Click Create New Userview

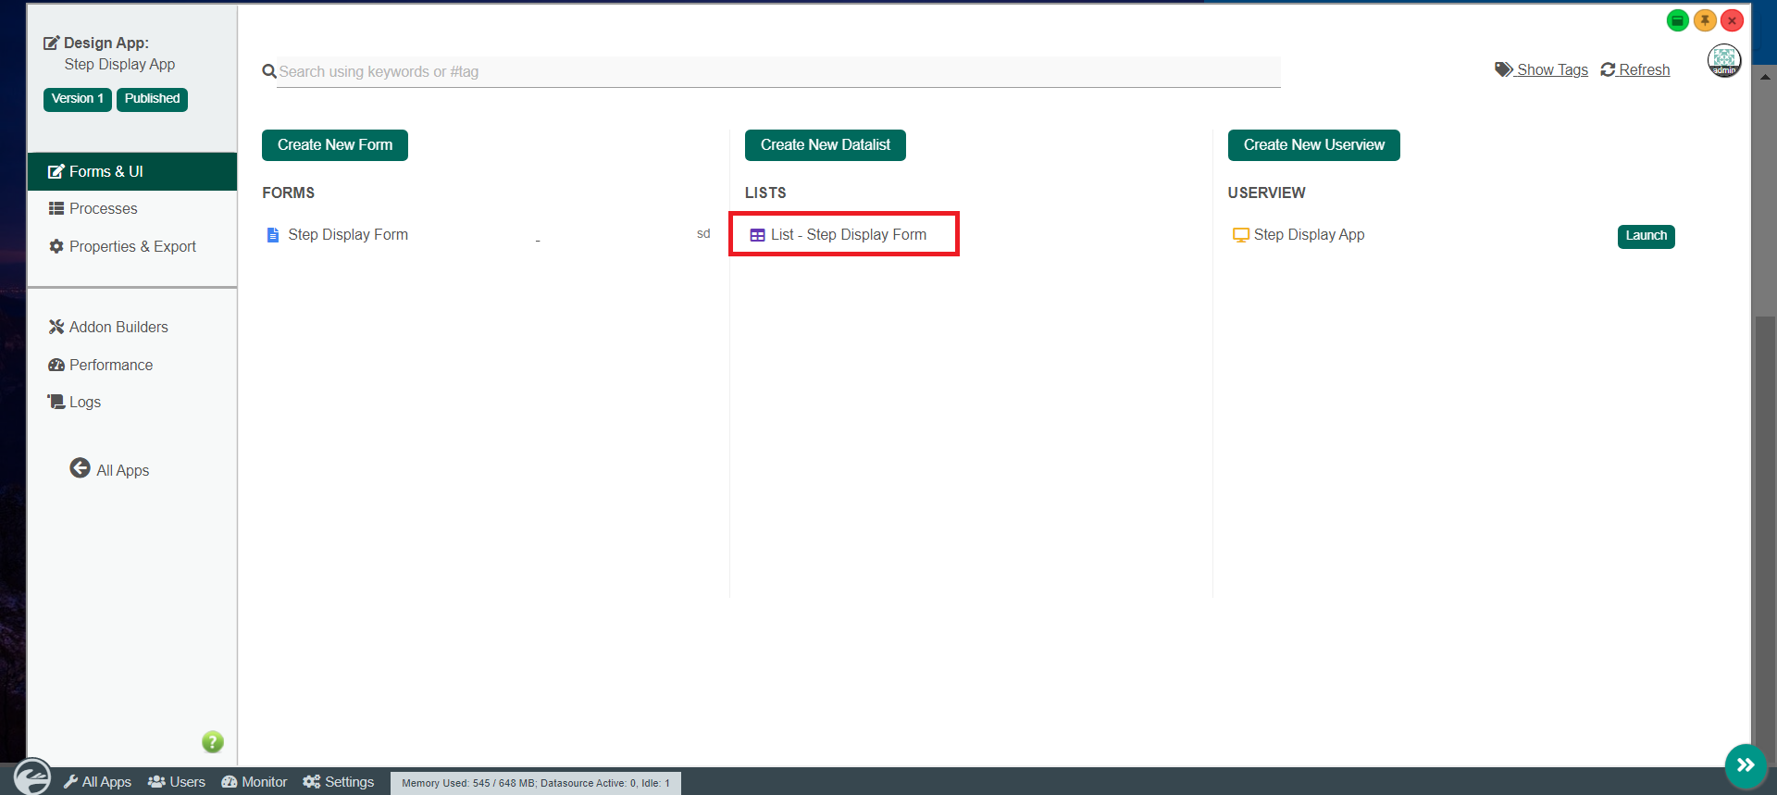(x=1314, y=145)
